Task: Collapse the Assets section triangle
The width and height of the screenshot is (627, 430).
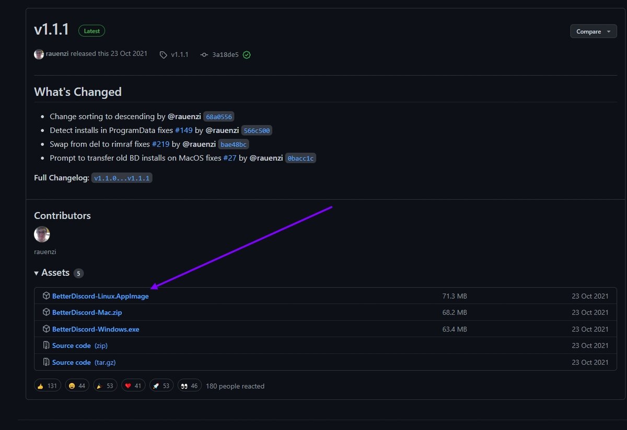Action: click(37, 273)
